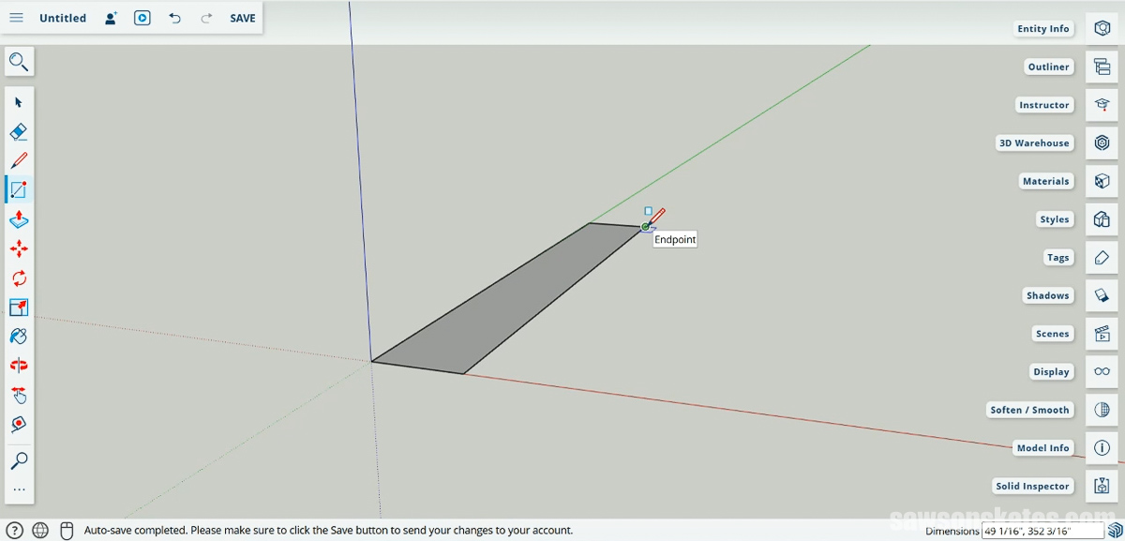Viewport: 1125px width, 541px height.
Task: Click the Outliner label
Action: click(x=1048, y=67)
